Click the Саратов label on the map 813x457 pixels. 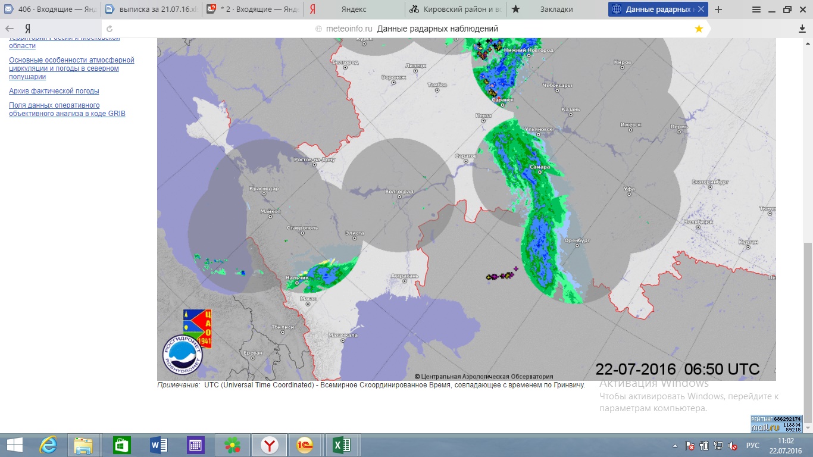[465, 156]
